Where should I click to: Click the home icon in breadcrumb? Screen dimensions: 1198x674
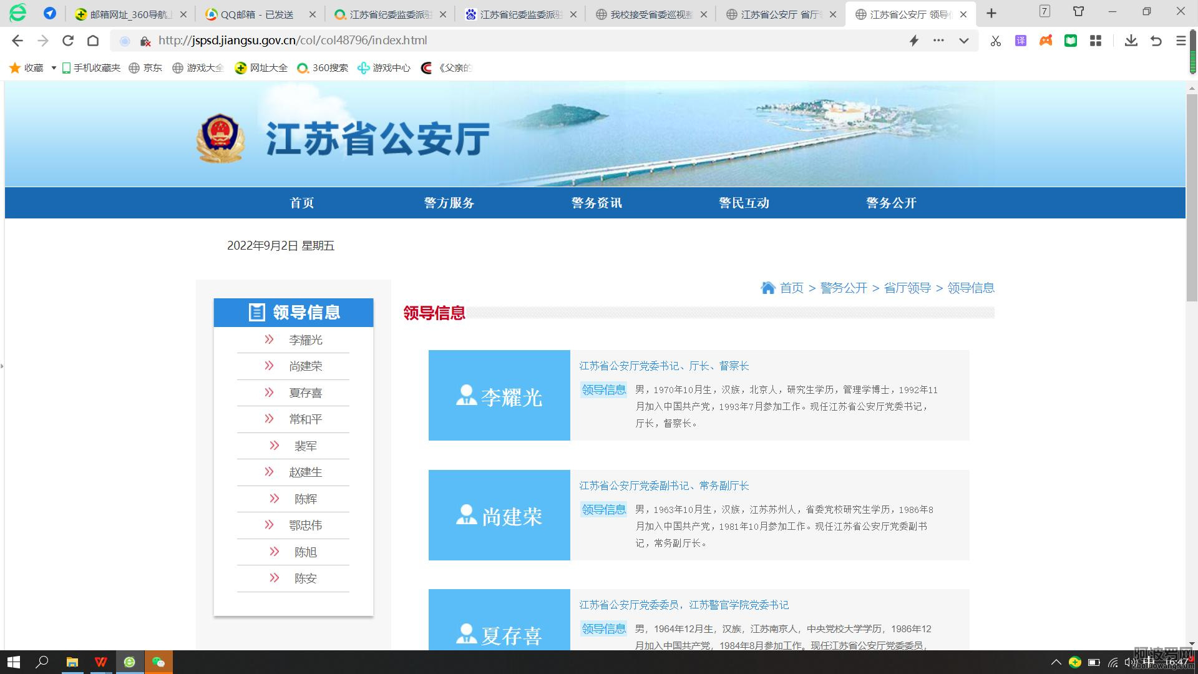[768, 288]
